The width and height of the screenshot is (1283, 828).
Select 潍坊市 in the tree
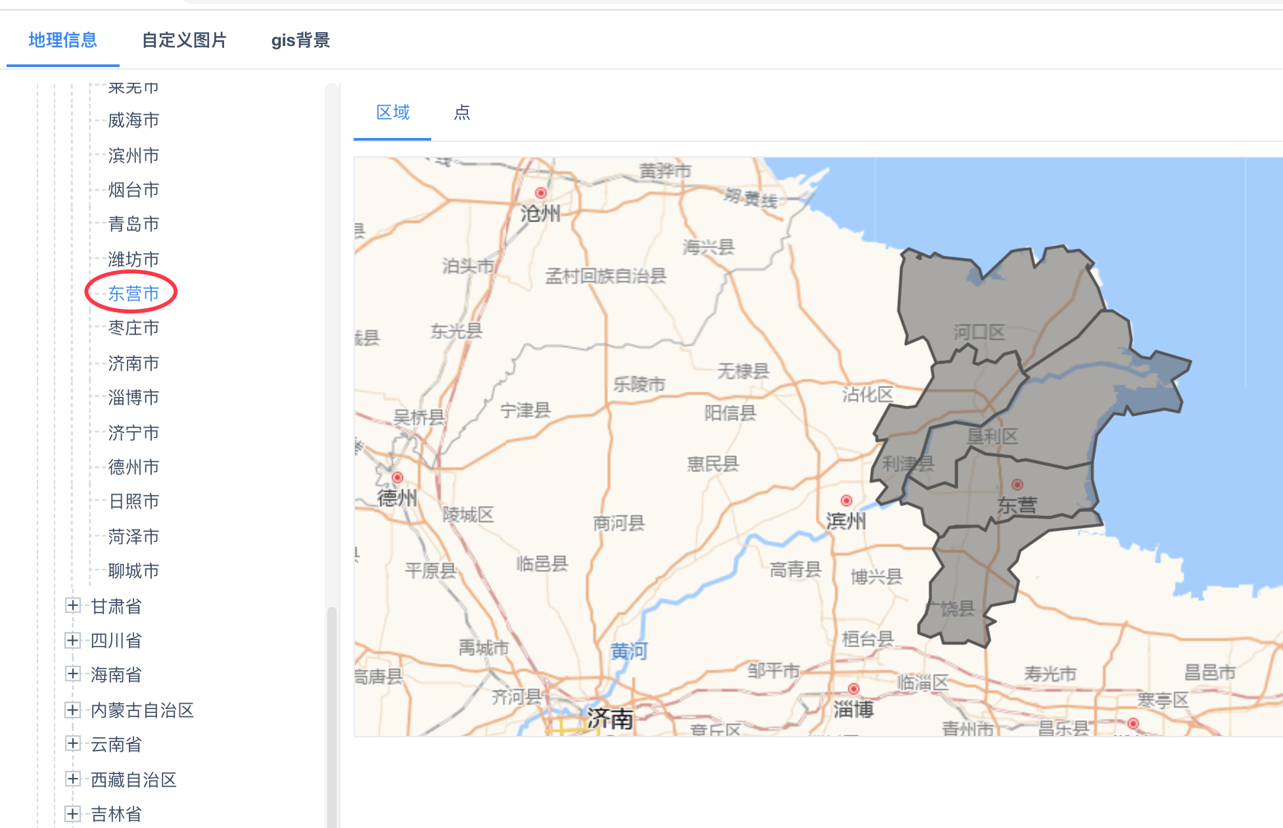(133, 259)
